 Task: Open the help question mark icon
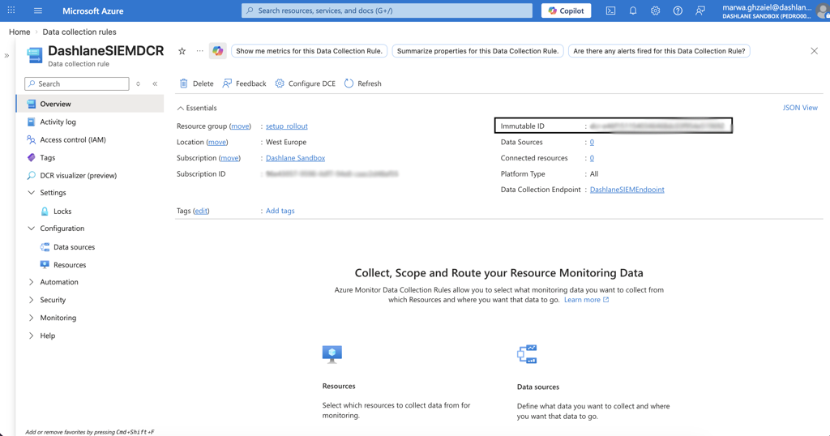[678, 11]
